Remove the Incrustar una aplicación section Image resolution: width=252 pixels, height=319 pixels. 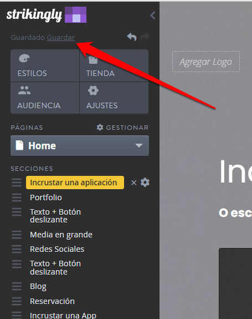[x=133, y=183]
